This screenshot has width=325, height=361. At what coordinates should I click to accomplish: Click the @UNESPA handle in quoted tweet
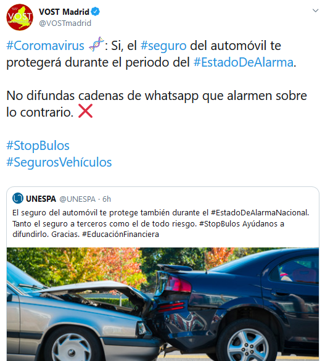78,199
